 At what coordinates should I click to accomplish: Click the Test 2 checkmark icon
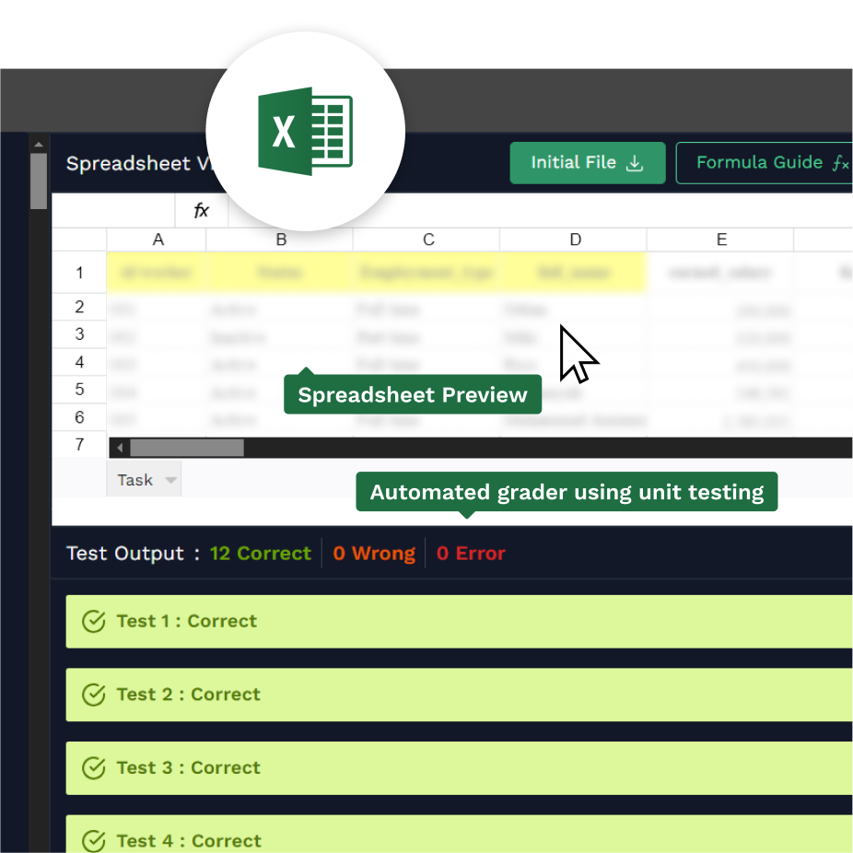click(x=94, y=695)
